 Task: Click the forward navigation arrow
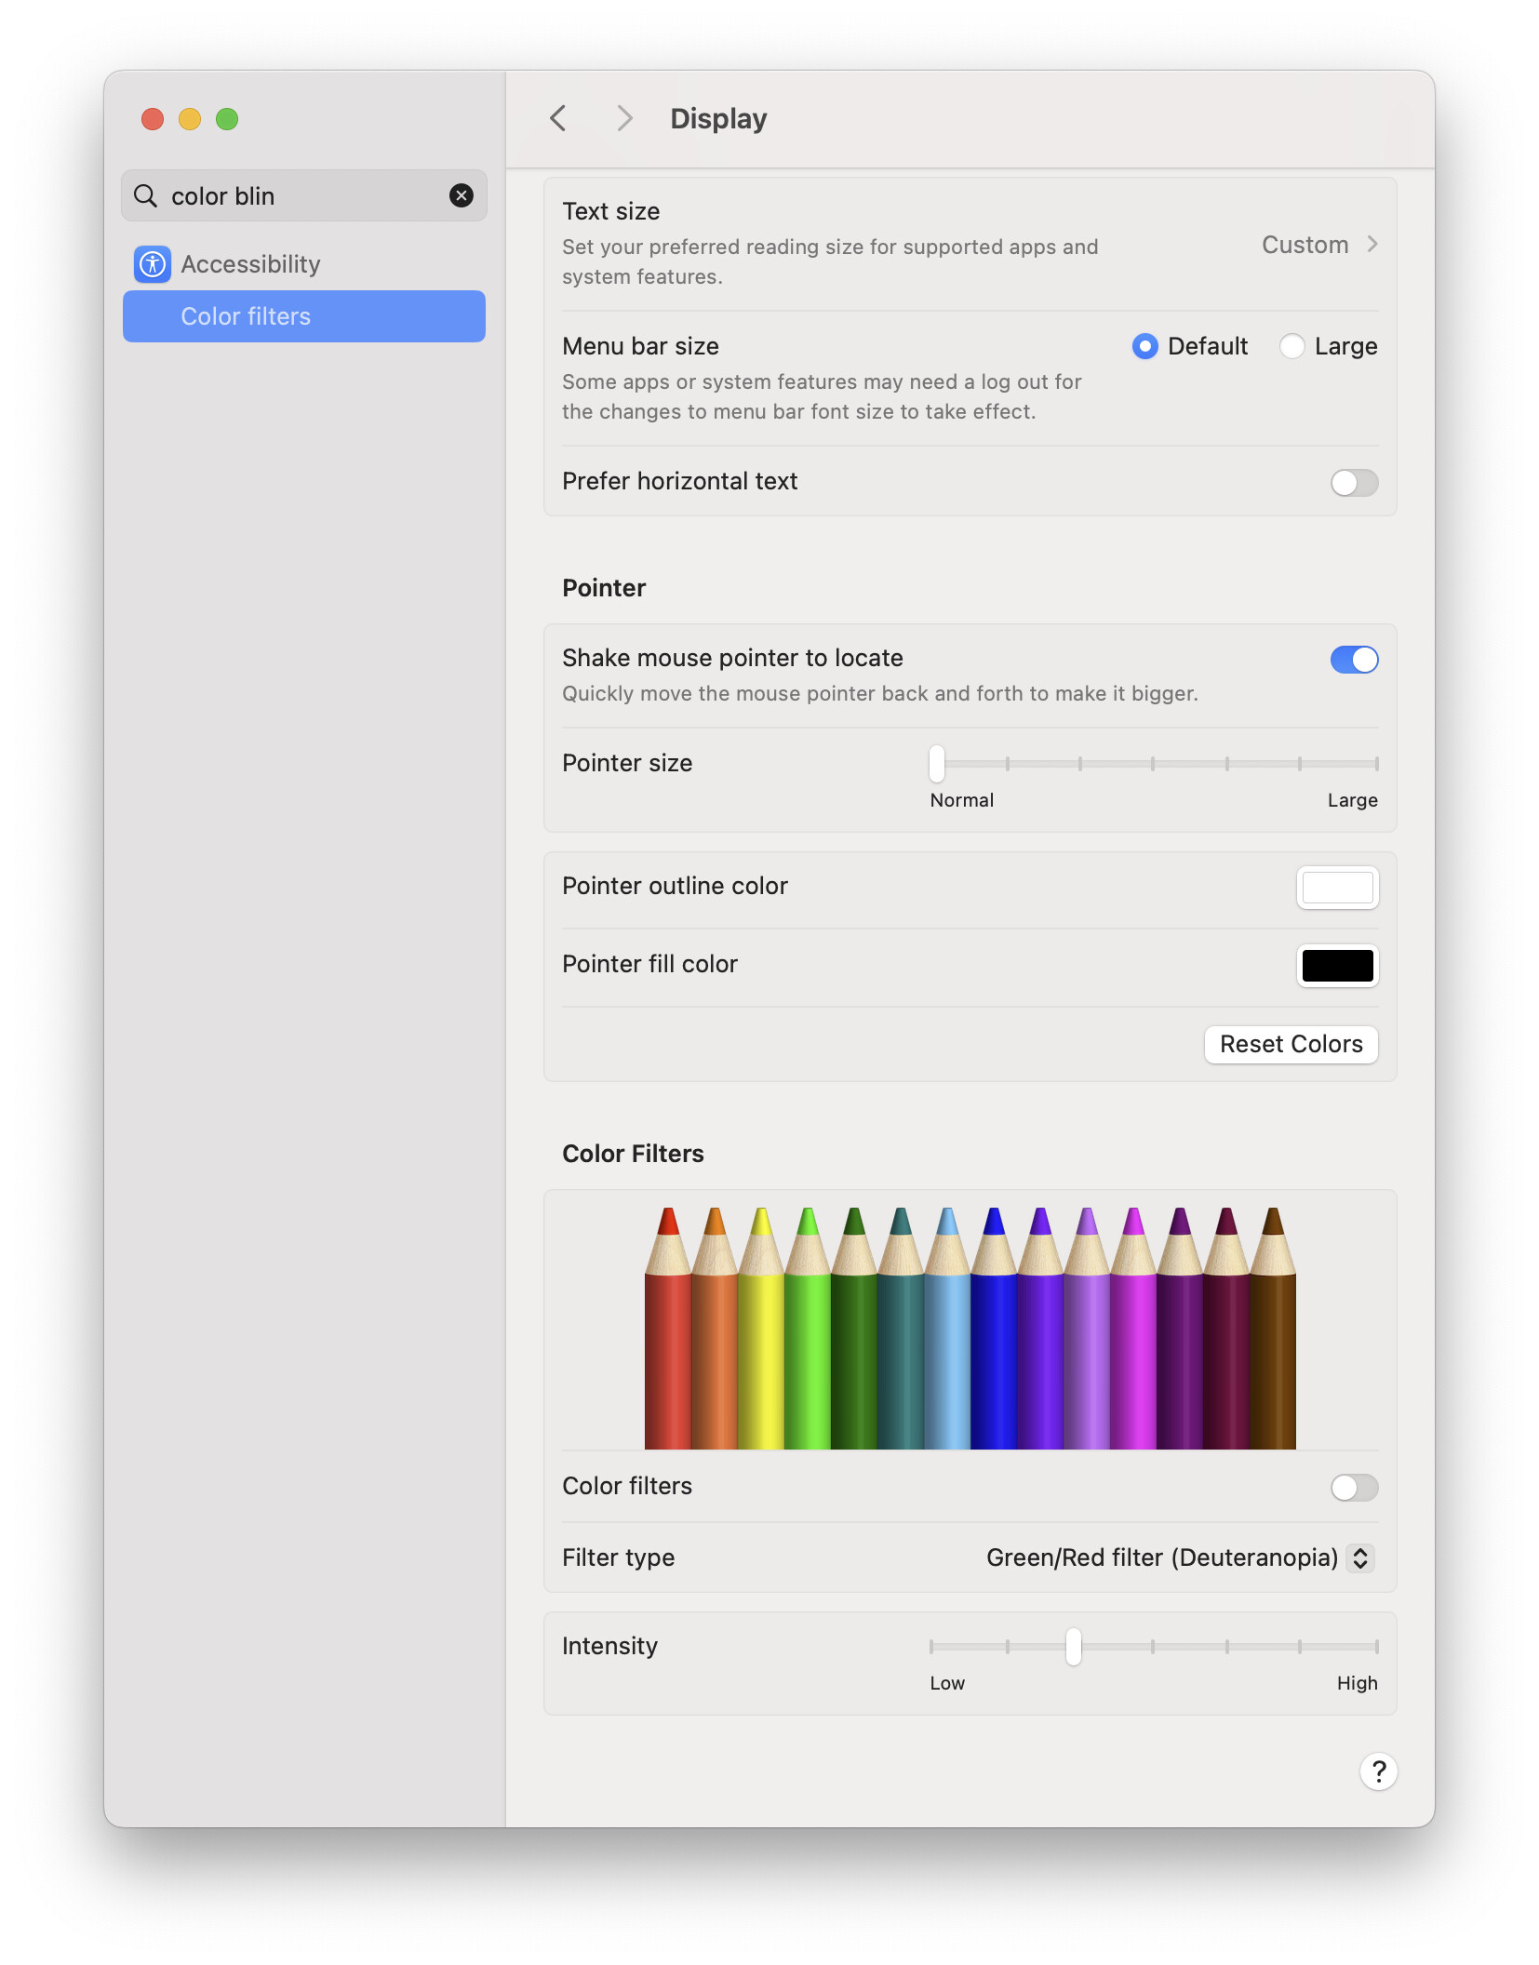pos(624,118)
